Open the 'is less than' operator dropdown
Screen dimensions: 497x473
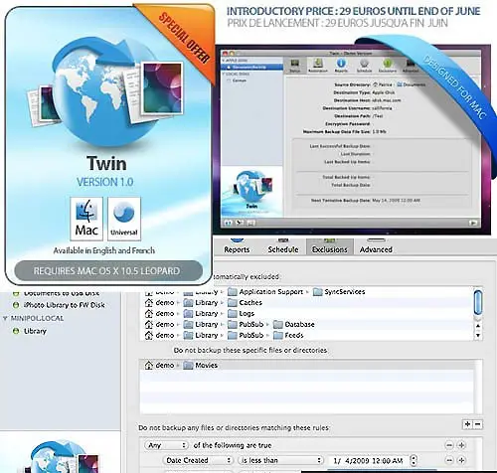[x=280, y=460]
